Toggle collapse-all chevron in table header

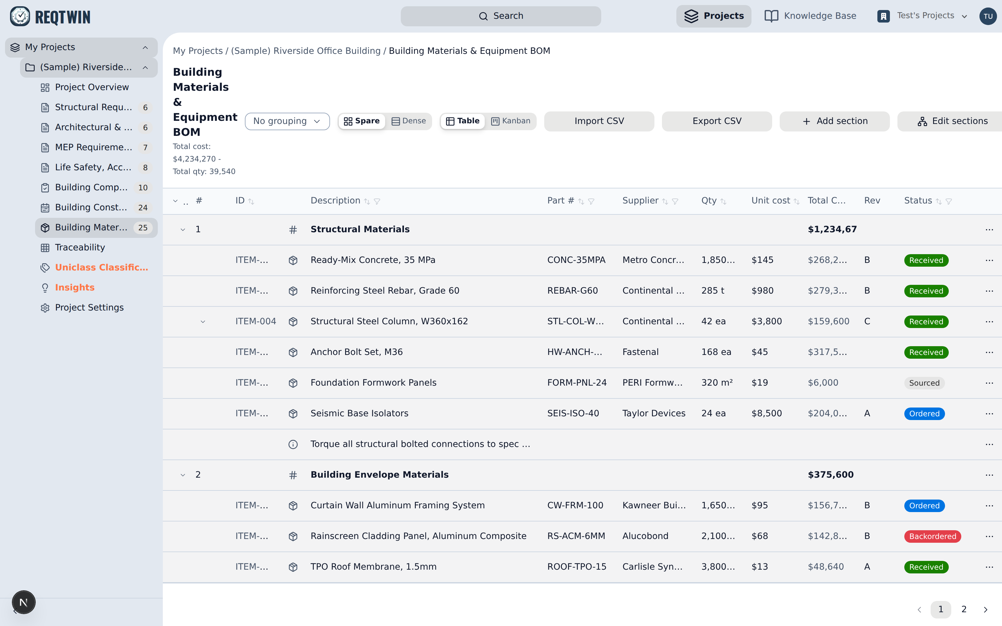pyautogui.click(x=175, y=201)
